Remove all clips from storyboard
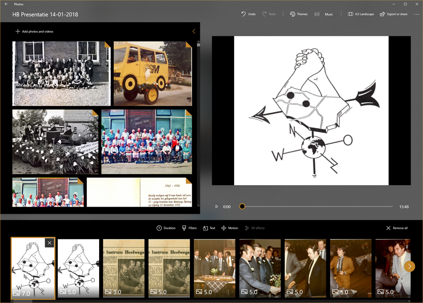The image size is (423, 303). pos(397,228)
